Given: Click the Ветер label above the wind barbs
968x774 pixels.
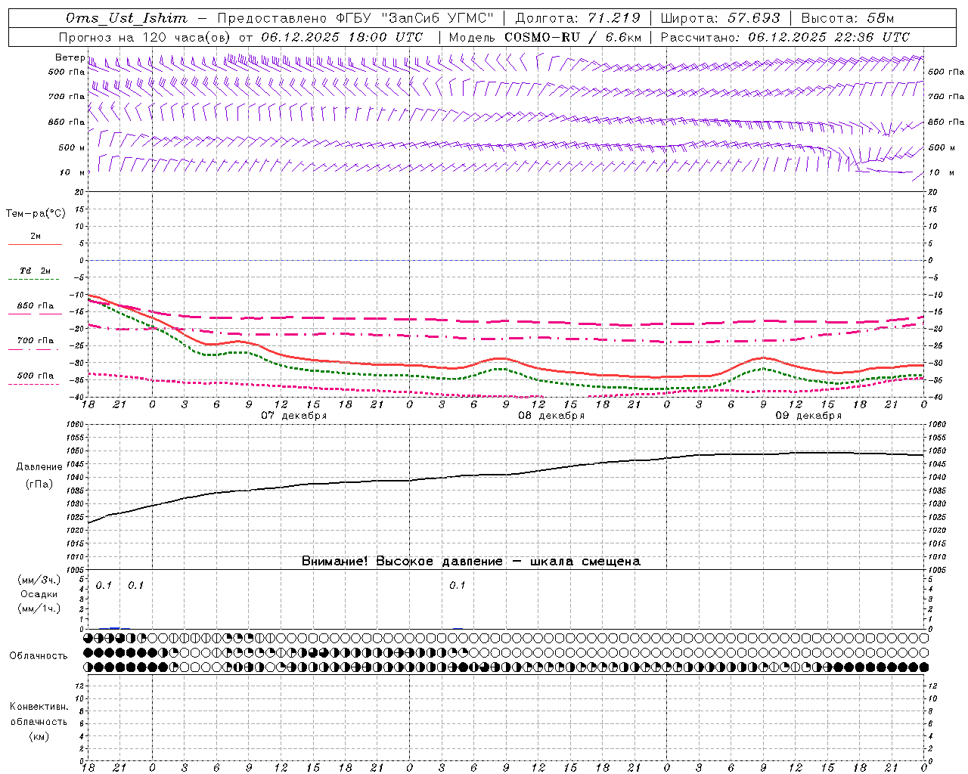Looking at the screenshot, I should pyautogui.click(x=70, y=57).
